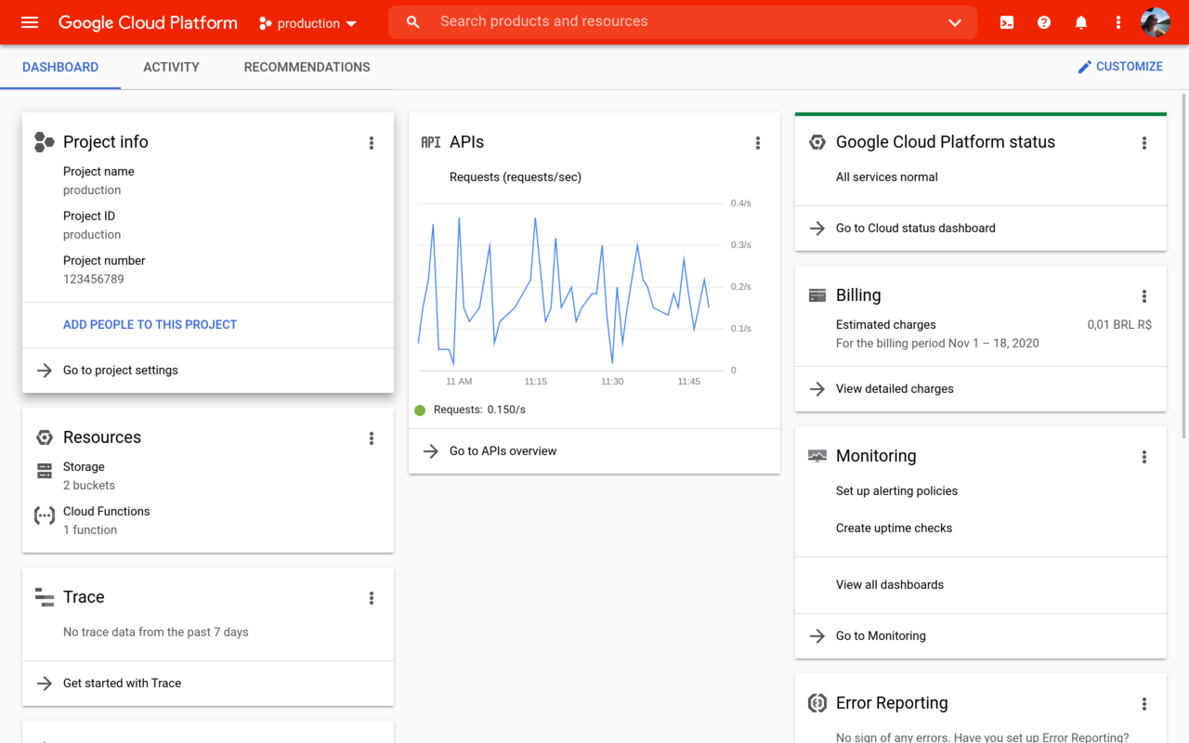Select ADD PEOPLE TO THIS PROJECT

[150, 324]
